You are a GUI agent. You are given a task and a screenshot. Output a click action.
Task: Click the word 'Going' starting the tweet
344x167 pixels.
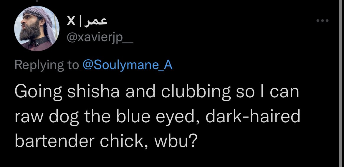(x=38, y=91)
